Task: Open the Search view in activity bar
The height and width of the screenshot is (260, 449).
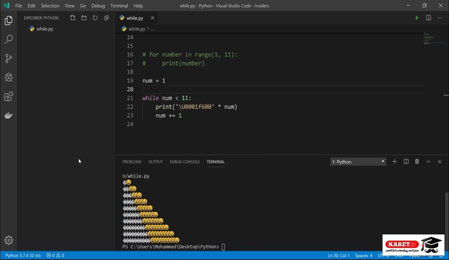Action: (x=9, y=39)
